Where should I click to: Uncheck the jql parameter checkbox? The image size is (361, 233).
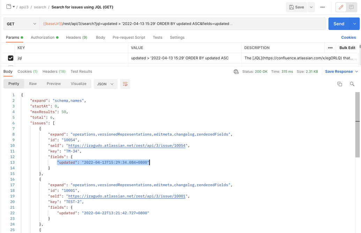[x=11, y=58]
